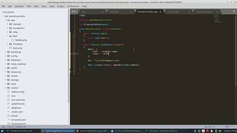Expand the Exceptions folder
The width and height of the screenshot is (237, 133).
[x=7, y=28]
